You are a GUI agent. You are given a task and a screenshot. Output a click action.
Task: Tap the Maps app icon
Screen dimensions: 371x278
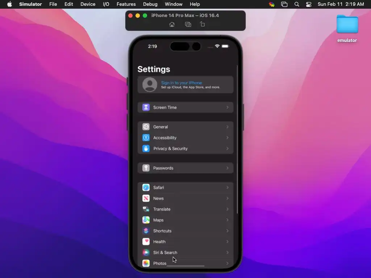pyautogui.click(x=146, y=220)
